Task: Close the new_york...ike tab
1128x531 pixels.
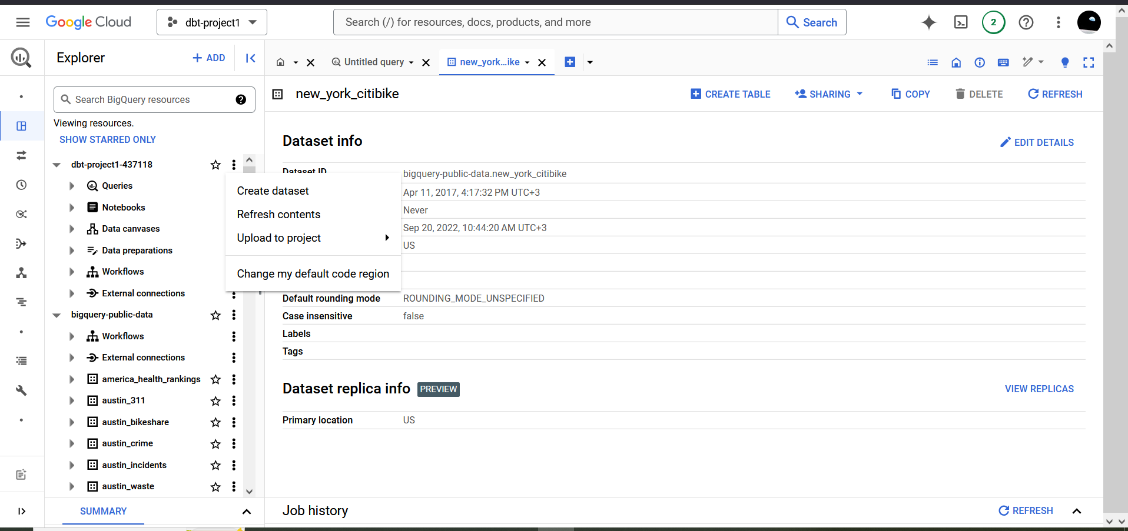Action: coord(542,62)
